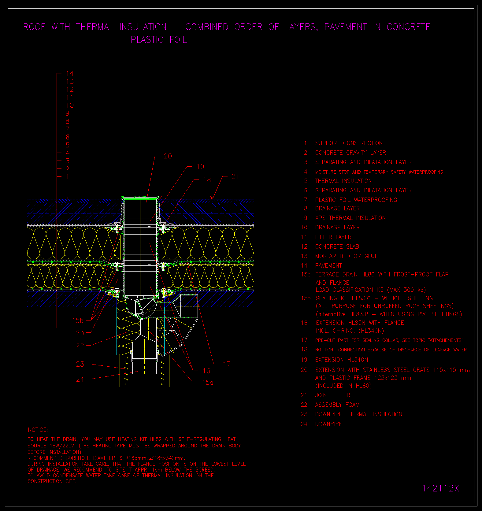
Task: Click callout label '15a' below drain
Action: [208, 383]
